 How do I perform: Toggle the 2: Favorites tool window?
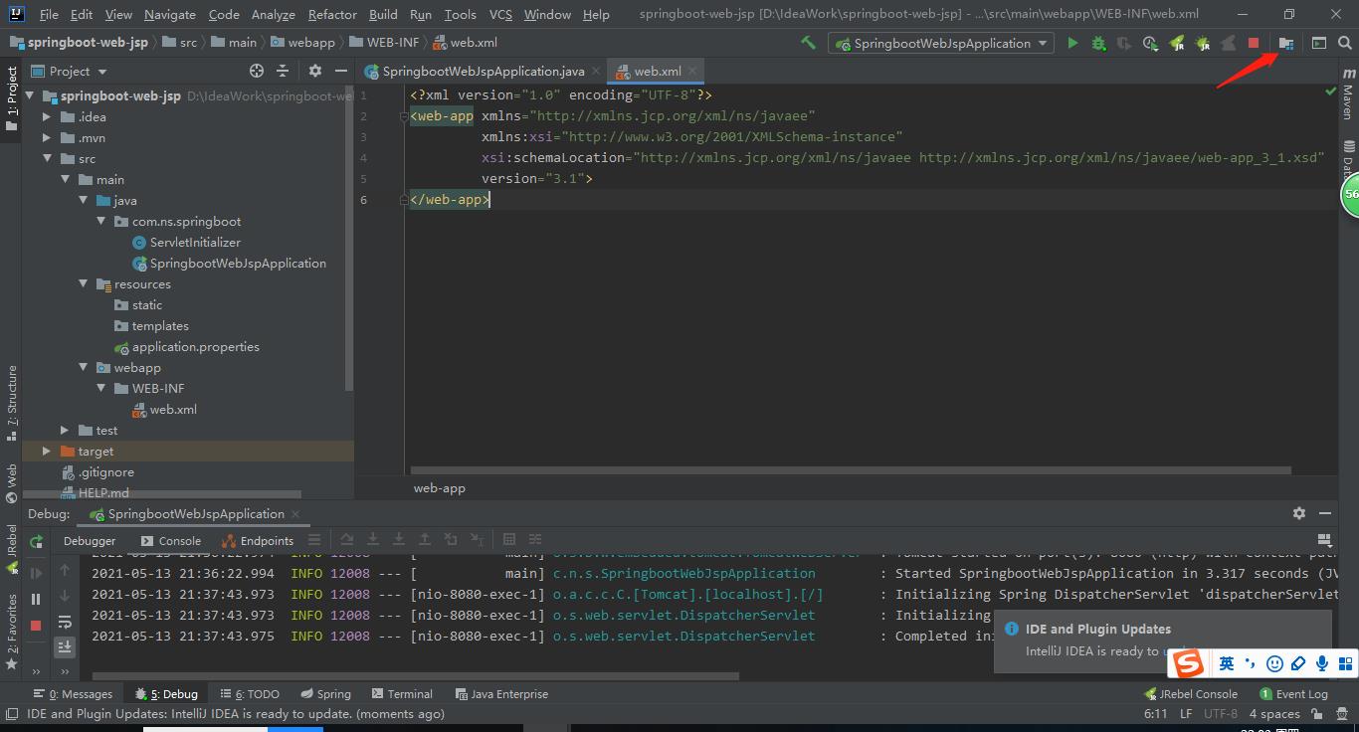click(x=12, y=631)
